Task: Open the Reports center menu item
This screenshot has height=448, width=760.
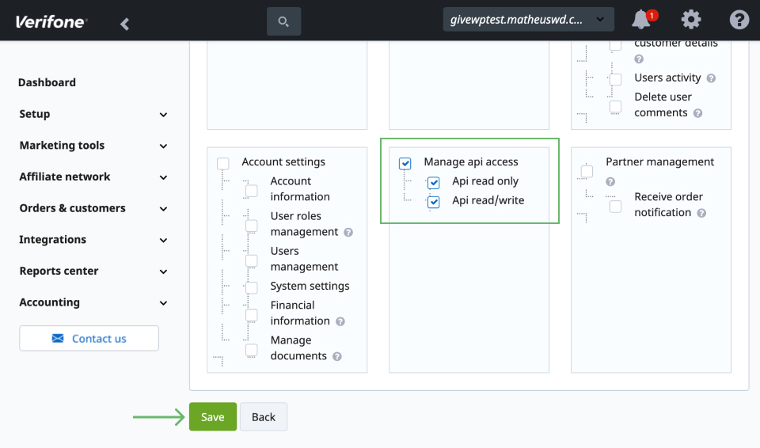Action: point(59,271)
